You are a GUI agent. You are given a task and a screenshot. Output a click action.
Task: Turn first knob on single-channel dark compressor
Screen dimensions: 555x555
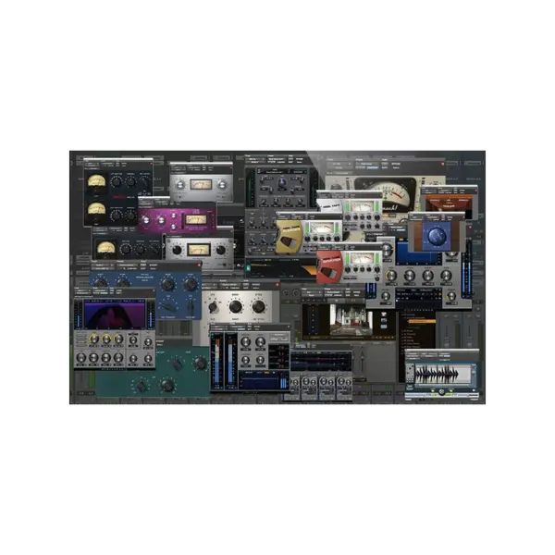tap(126, 249)
